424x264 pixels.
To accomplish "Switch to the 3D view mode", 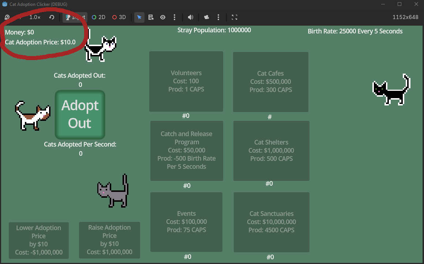I will coord(119,17).
